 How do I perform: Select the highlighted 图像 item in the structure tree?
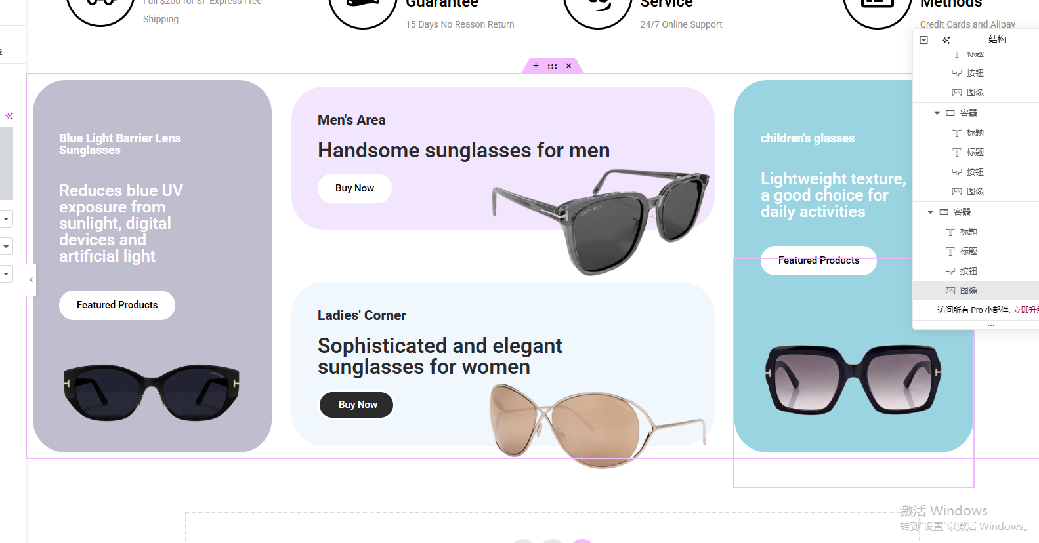click(x=968, y=291)
